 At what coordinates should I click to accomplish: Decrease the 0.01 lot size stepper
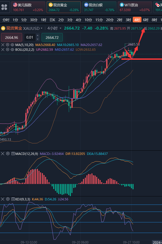pos(37,39)
